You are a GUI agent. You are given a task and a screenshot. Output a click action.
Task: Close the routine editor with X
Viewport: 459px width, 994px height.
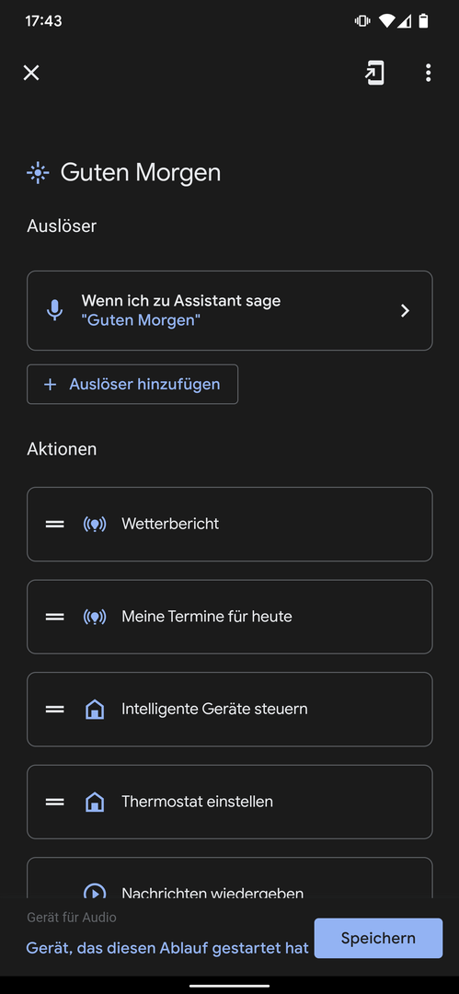click(x=31, y=73)
